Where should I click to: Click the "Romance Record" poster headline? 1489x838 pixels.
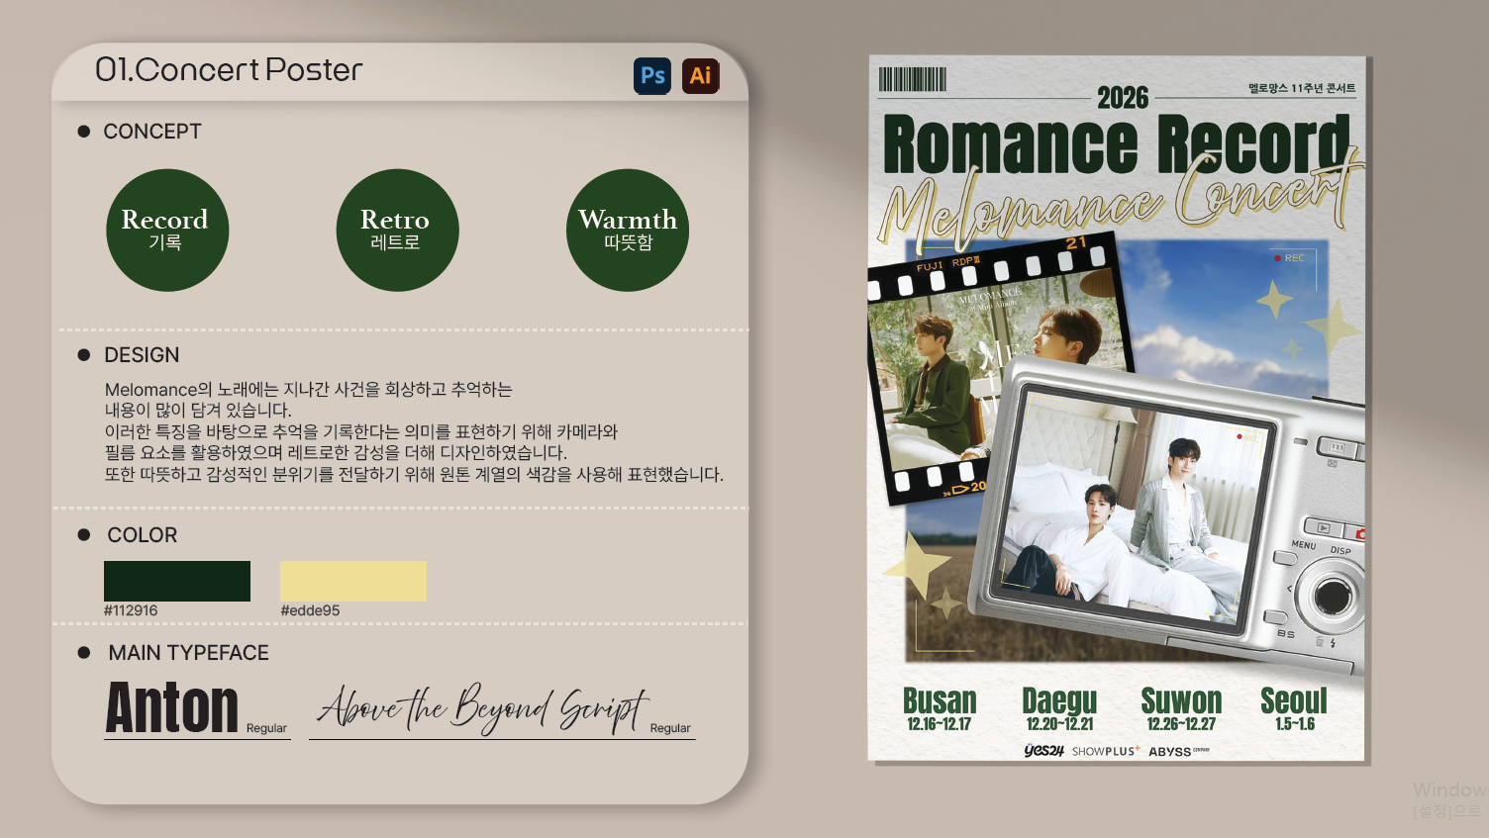(x=1117, y=144)
